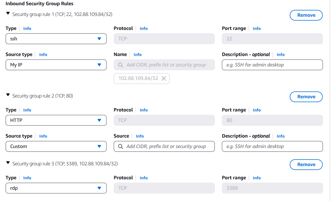Open the My IP source type dropdown
The image size is (334, 201).
tap(56, 65)
